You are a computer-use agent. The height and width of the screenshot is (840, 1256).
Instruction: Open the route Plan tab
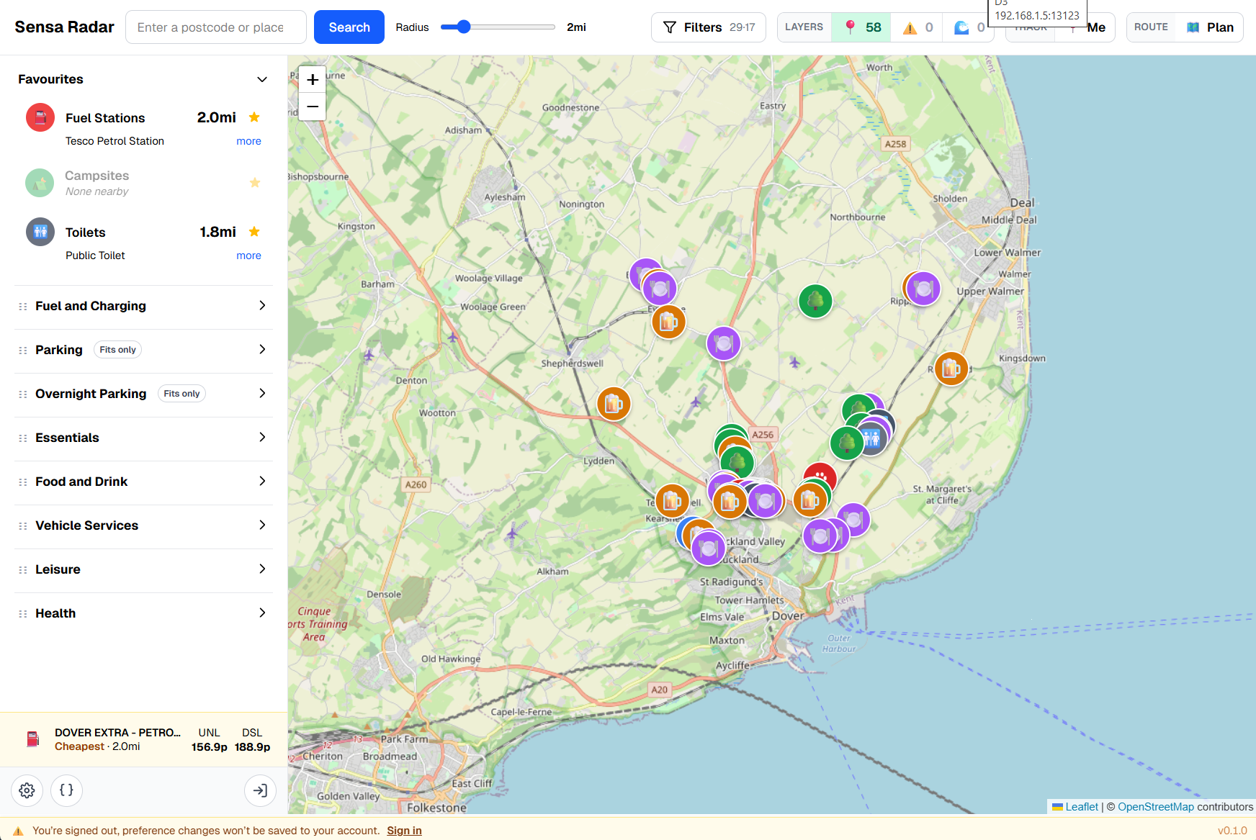point(1211,27)
